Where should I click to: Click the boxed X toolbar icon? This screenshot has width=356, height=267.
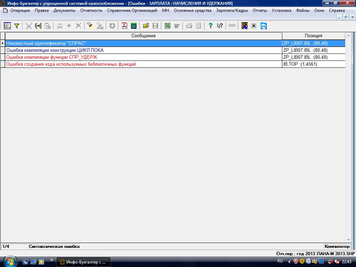click(254, 26)
